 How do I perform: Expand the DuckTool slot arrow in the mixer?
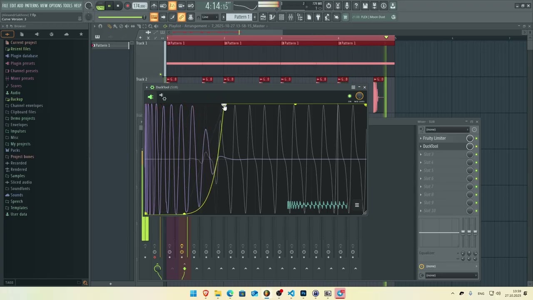(421, 146)
